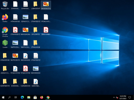The image size is (134, 100).
Task: Select the Recycle Bin desktop icon
Action: 5,5
